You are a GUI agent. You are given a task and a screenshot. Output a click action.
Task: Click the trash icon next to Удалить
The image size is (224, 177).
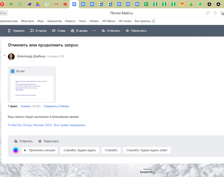click(9, 31)
